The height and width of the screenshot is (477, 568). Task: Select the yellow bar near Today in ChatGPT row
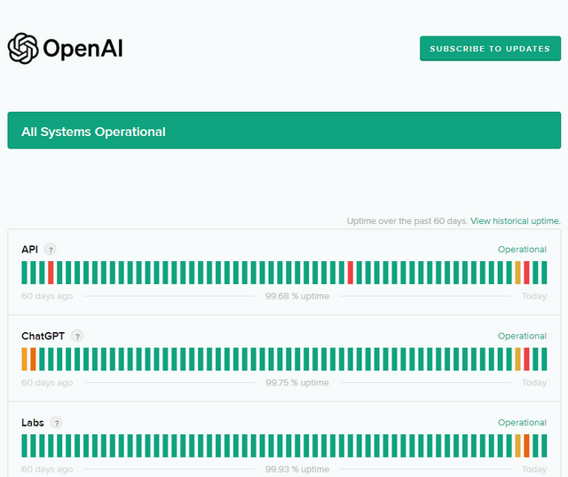(x=518, y=359)
